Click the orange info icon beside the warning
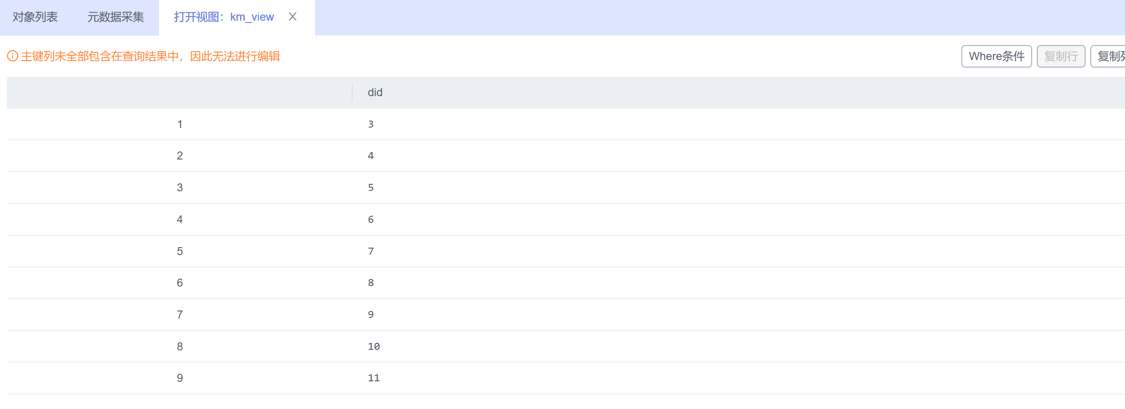 pos(13,56)
